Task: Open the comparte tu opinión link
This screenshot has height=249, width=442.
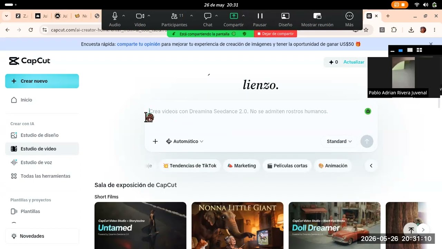Action: (x=138, y=44)
